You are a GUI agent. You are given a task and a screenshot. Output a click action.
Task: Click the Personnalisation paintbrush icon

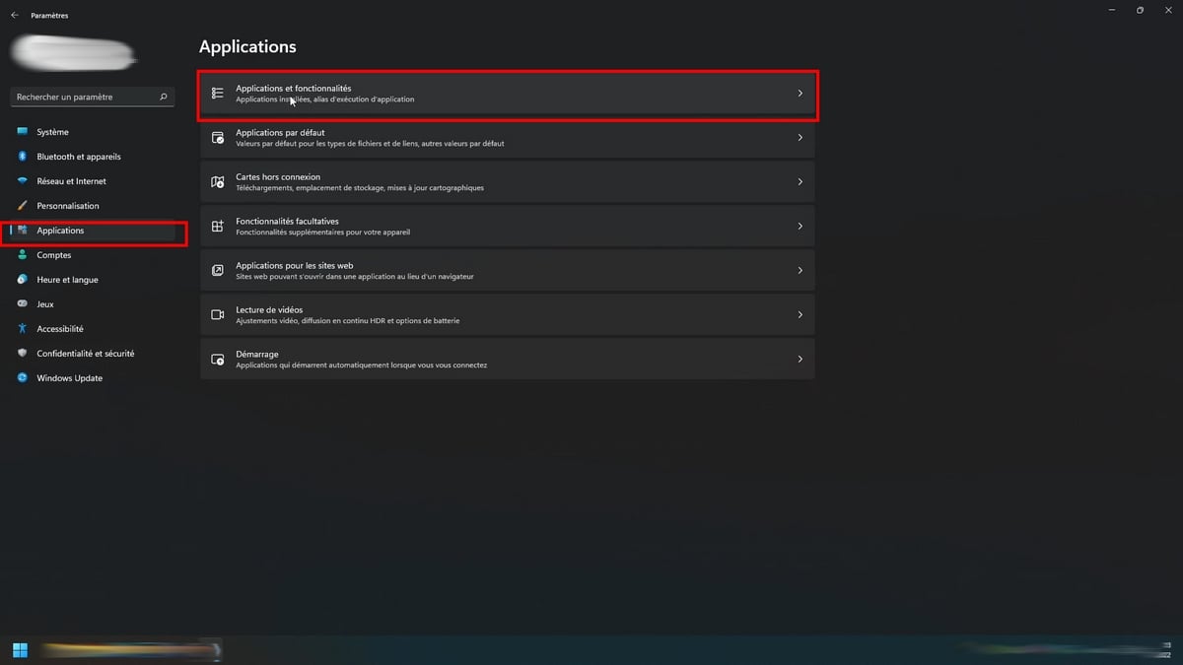(x=22, y=206)
